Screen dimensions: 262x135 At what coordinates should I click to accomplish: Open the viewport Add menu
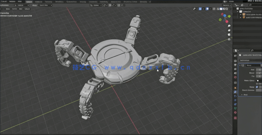coord(21,9)
